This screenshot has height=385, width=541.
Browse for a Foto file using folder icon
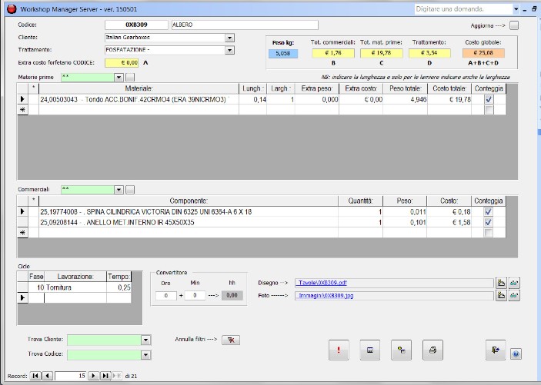(x=501, y=295)
